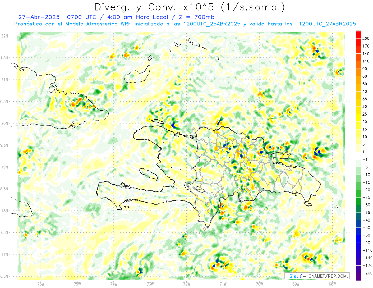Click the '140' color scale value
Viewport: 373px width, 288px height.
(366, 54)
